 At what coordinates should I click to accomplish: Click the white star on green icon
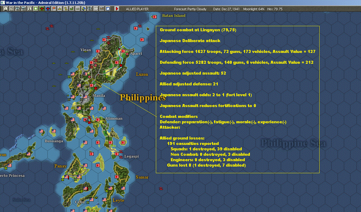coord(36,9)
